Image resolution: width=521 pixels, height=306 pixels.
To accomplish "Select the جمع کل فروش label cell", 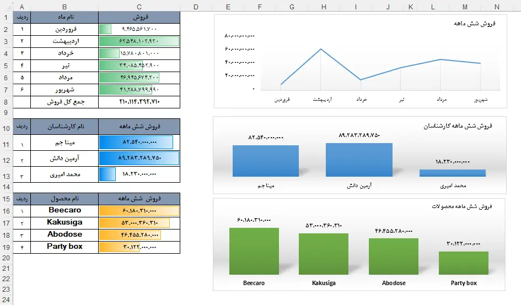I will tap(65, 102).
